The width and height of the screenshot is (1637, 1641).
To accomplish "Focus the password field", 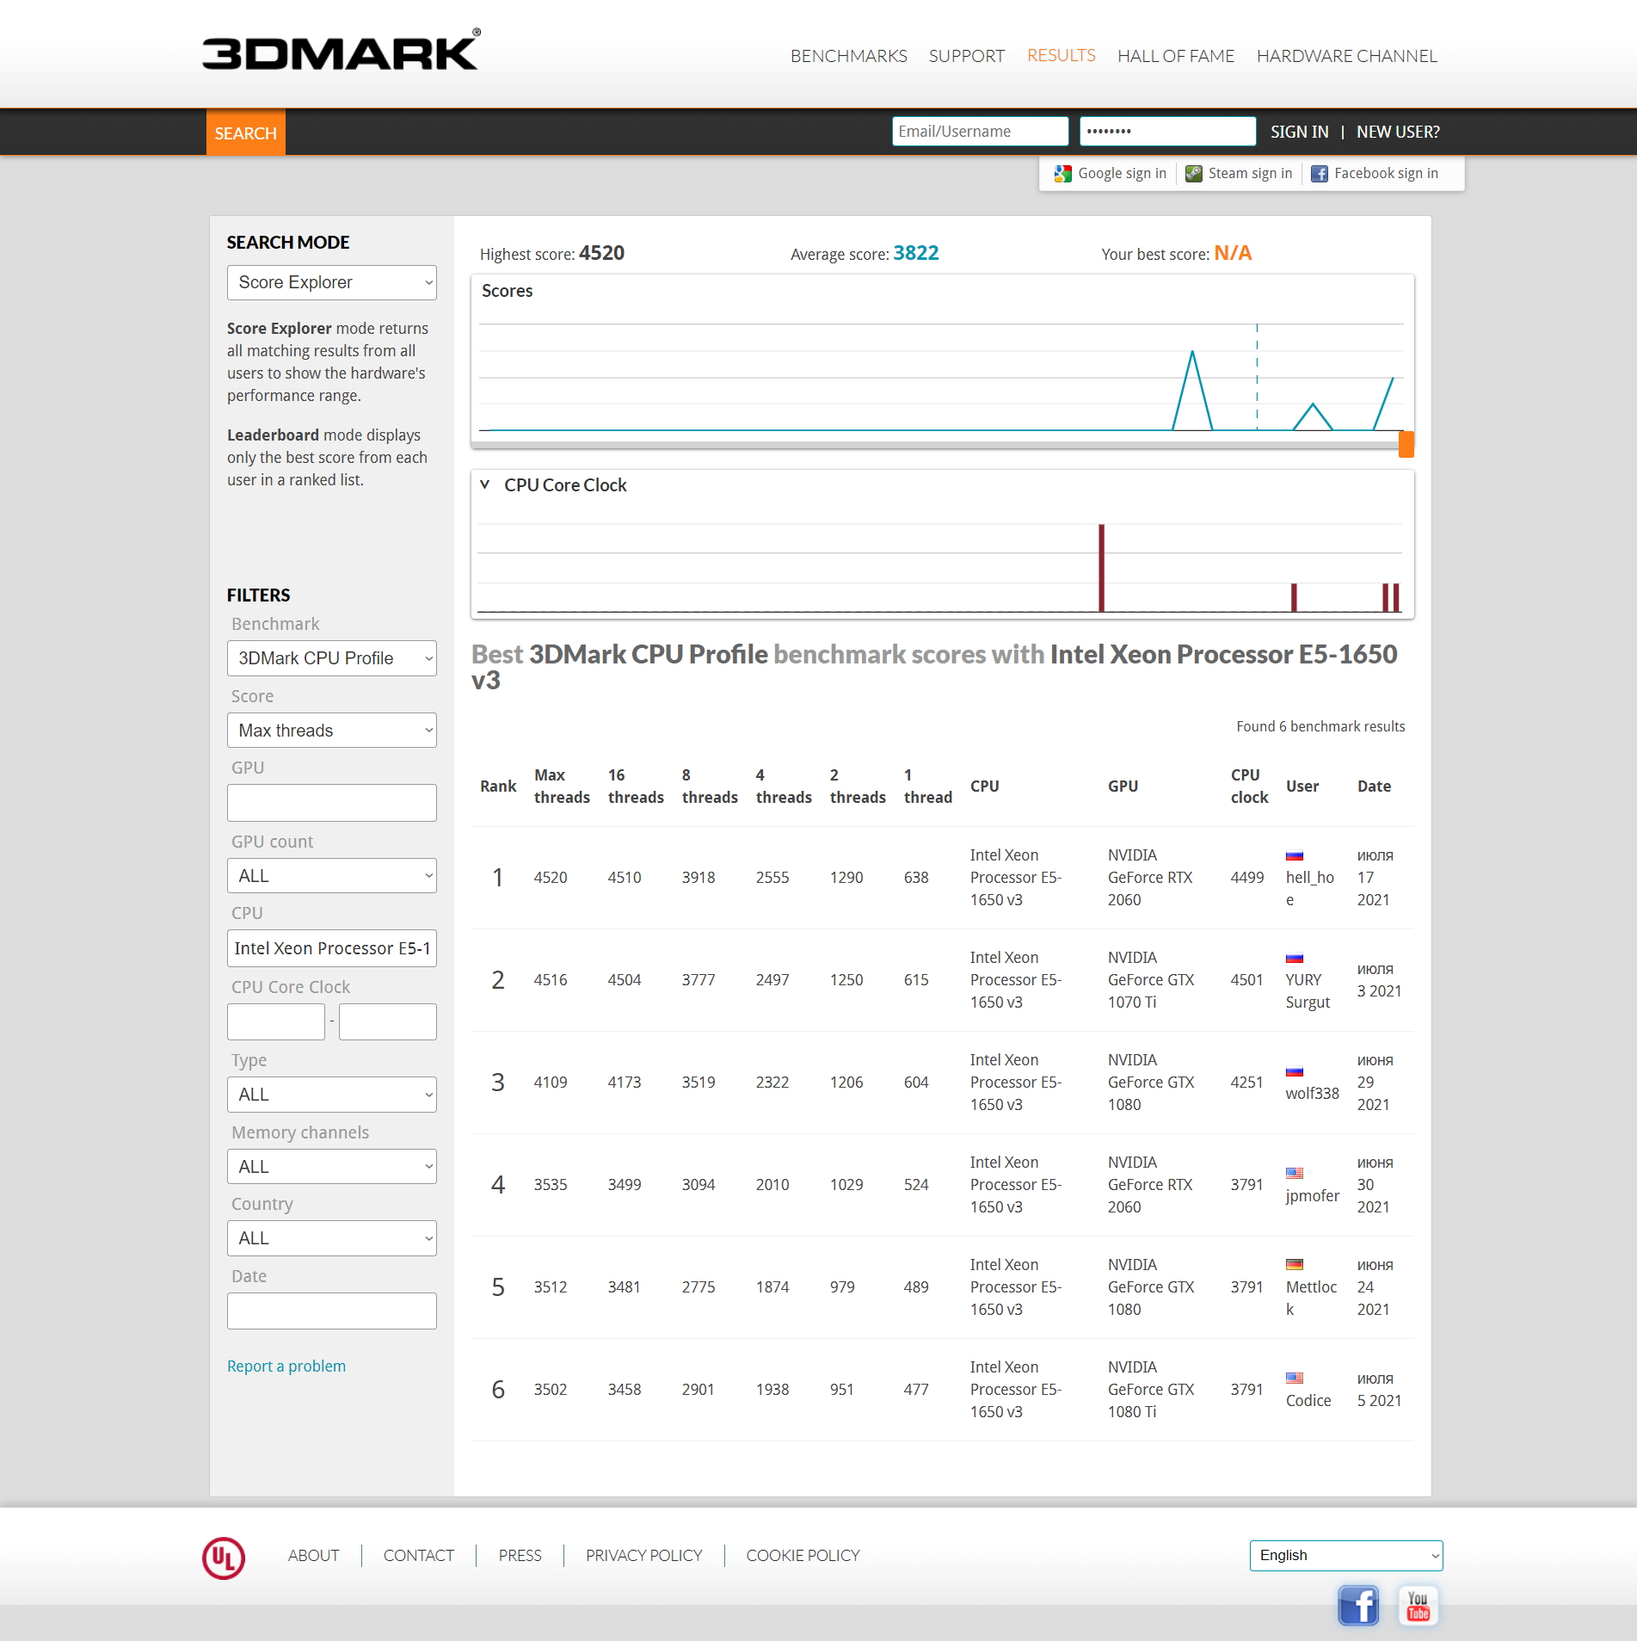I will (1168, 132).
